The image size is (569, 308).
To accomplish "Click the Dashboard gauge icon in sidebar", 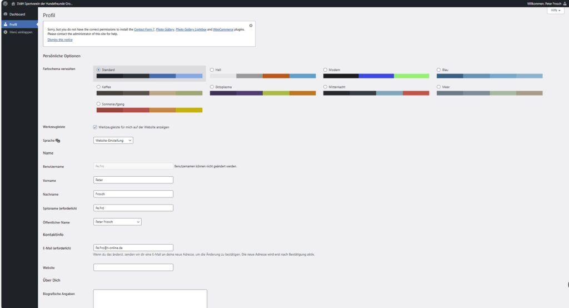I will (x=6, y=14).
